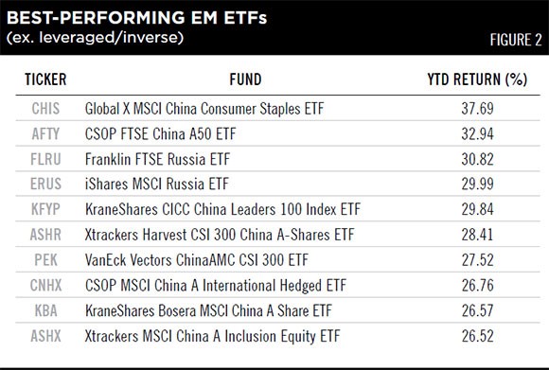Click the KBA ticker
Screen dimensions: 549x370
point(45,310)
